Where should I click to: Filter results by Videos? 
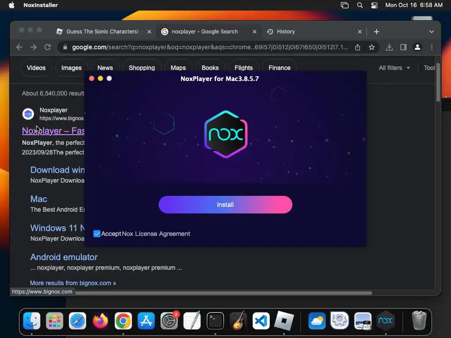click(36, 68)
